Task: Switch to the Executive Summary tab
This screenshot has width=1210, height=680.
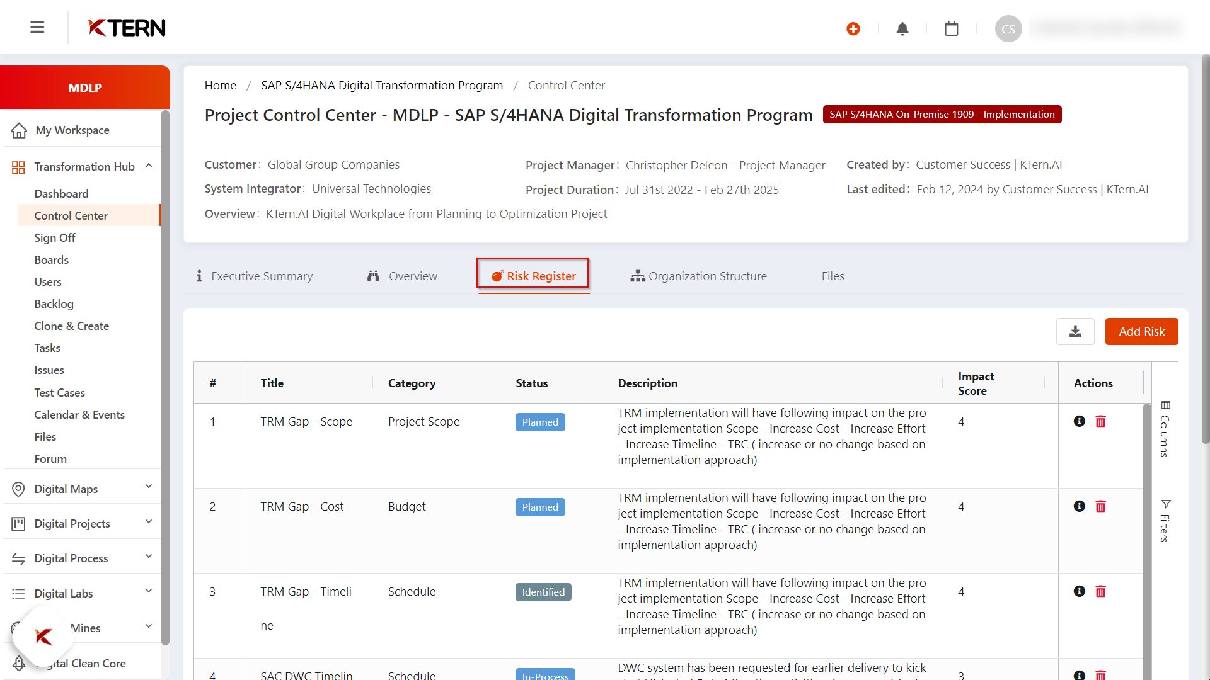Action: [x=254, y=276]
